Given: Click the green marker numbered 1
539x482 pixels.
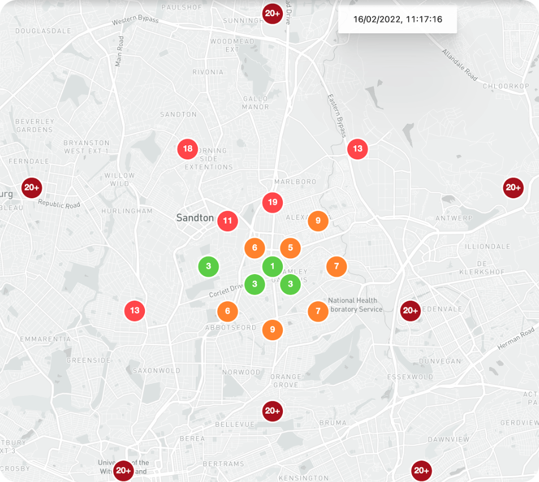Looking at the screenshot, I should tap(273, 266).
